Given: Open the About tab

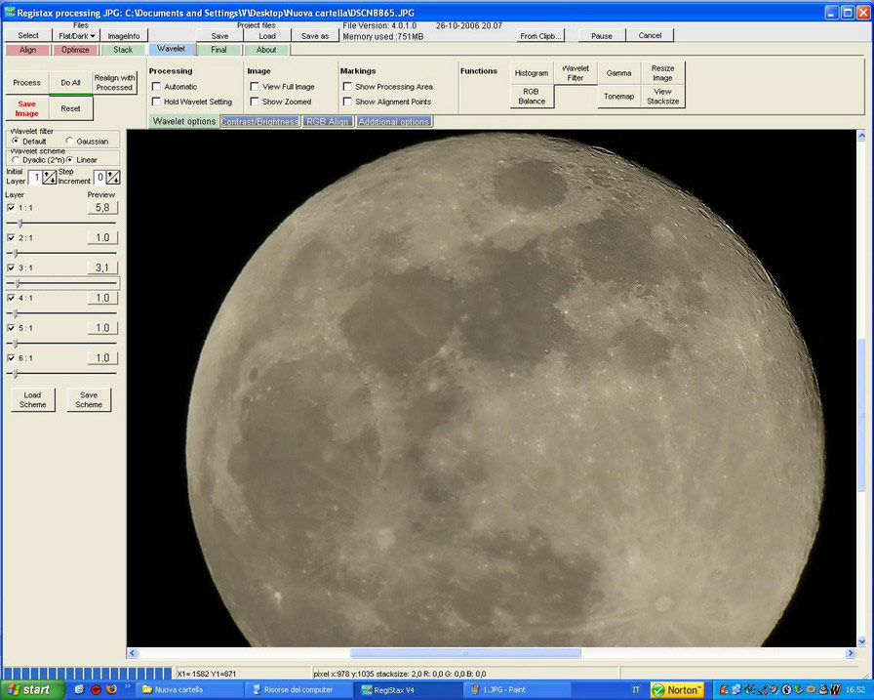Looking at the screenshot, I should (266, 50).
